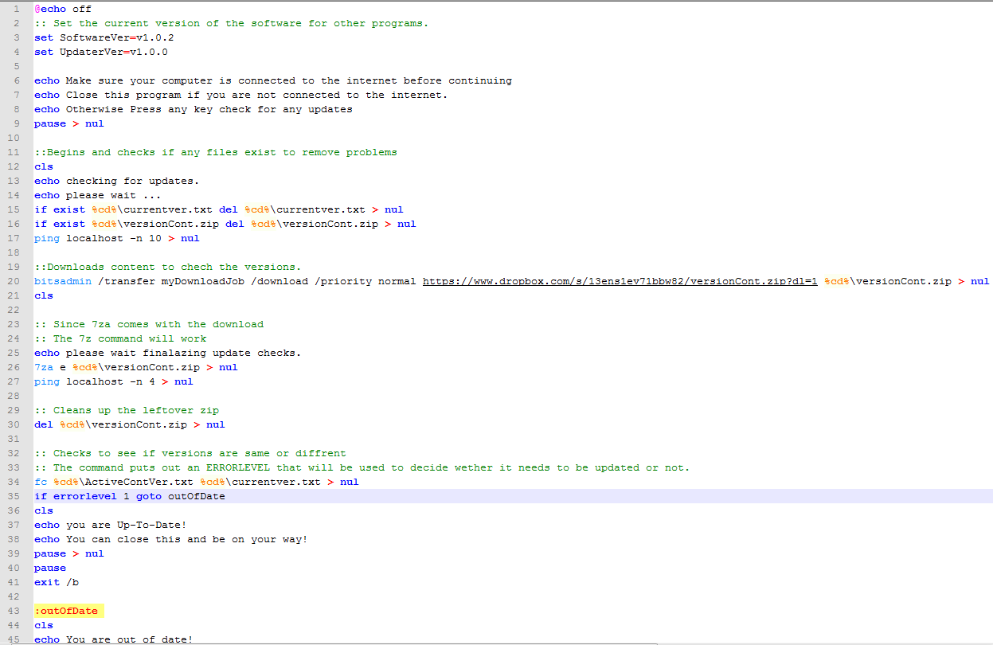Click "pause > nul" on line 9
Screen dimensions: 993x645
70,123
